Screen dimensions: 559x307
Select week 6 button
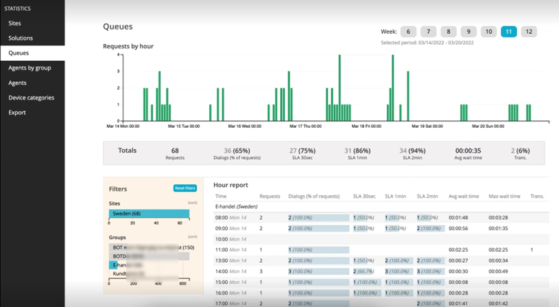point(408,32)
